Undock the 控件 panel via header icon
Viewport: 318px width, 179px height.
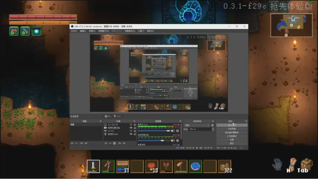(x=246, y=121)
